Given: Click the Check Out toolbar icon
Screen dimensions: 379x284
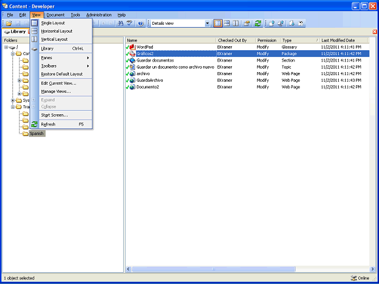Looking at the screenshot, I should (x=281, y=24).
